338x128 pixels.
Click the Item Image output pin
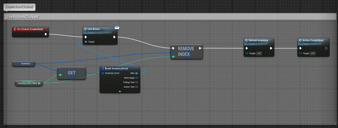136,78
